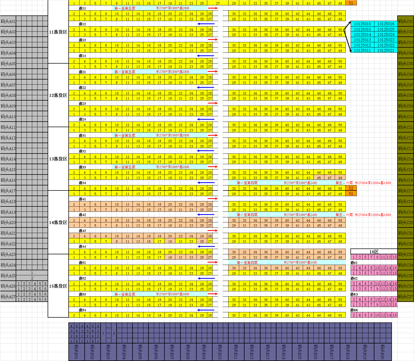
Task: Click the 13拣货区 zone label
Action: (58, 159)
